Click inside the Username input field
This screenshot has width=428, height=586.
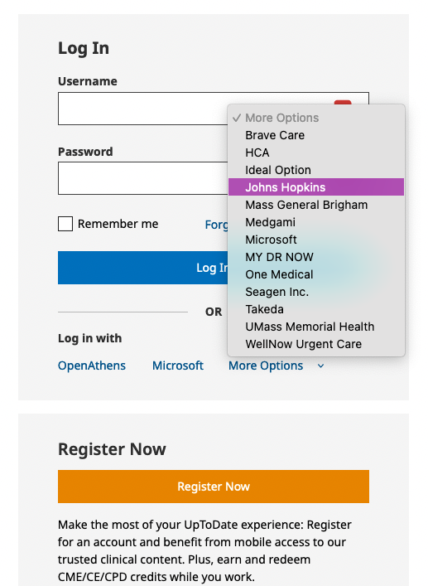tap(142, 109)
